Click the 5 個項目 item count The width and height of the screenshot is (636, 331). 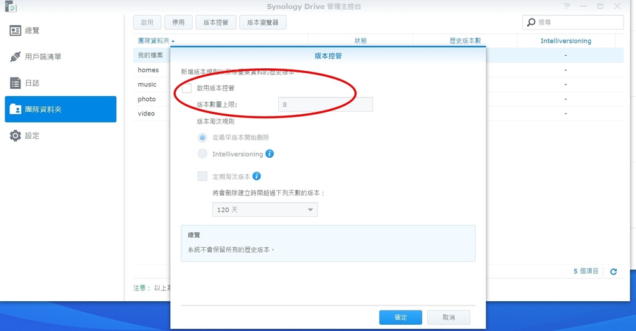(x=586, y=271)
